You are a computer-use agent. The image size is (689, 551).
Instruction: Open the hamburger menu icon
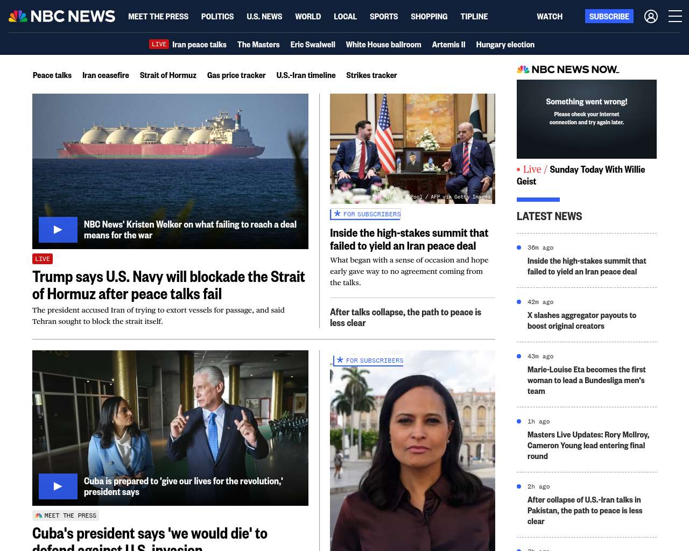click(675, 16)
